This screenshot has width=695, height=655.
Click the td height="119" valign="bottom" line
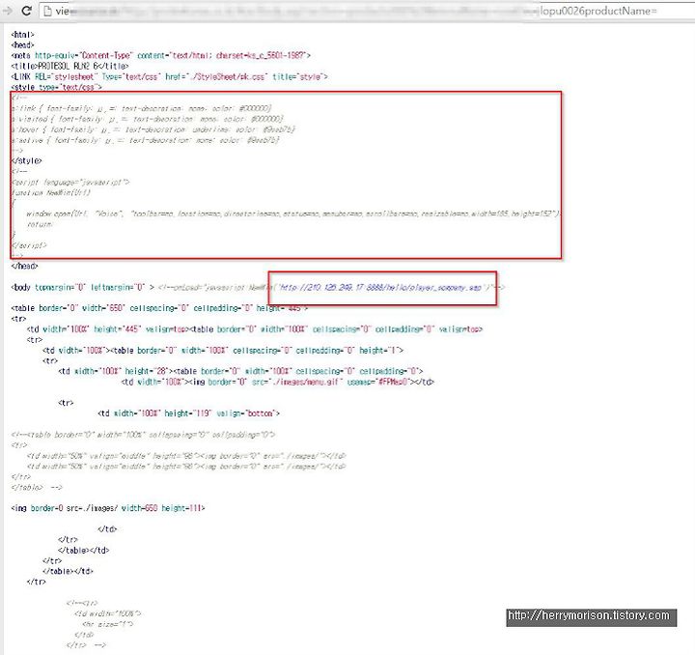[189, 413]
